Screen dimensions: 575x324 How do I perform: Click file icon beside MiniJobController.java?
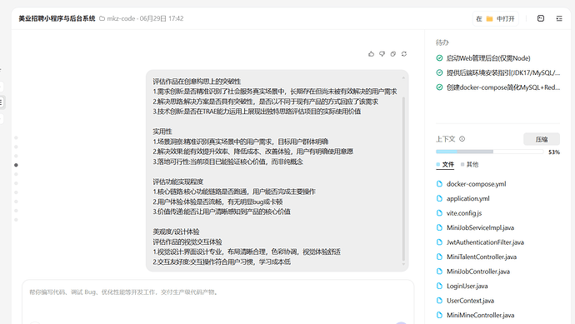tap(439, 272)
